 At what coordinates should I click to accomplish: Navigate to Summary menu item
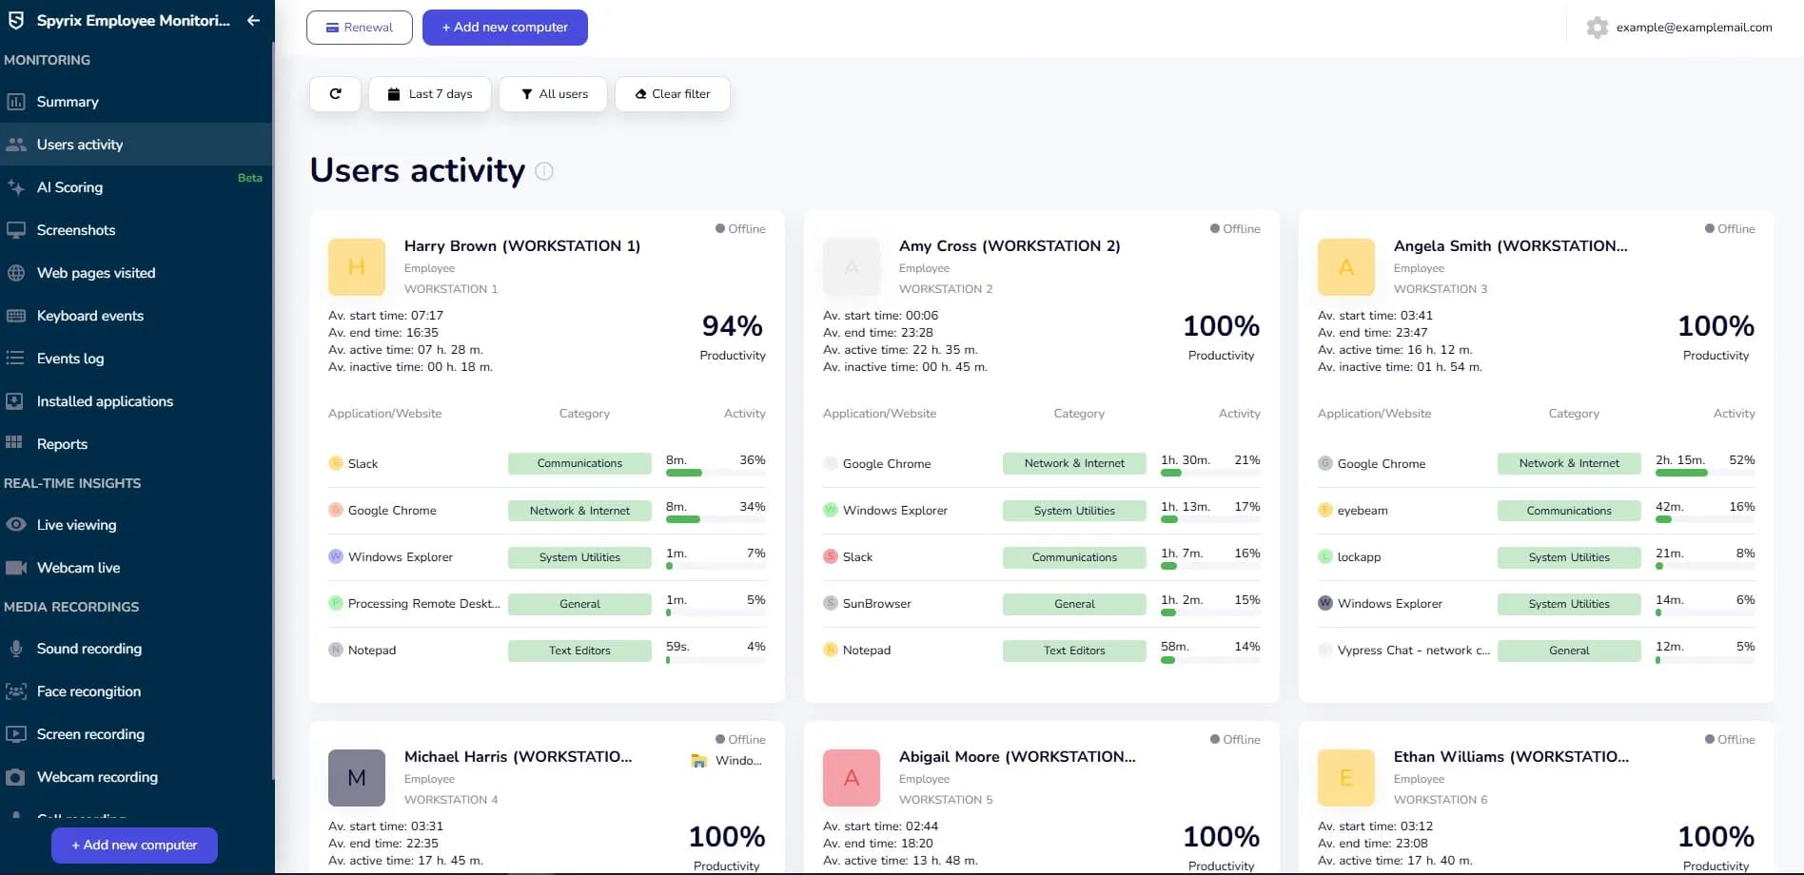68,102
